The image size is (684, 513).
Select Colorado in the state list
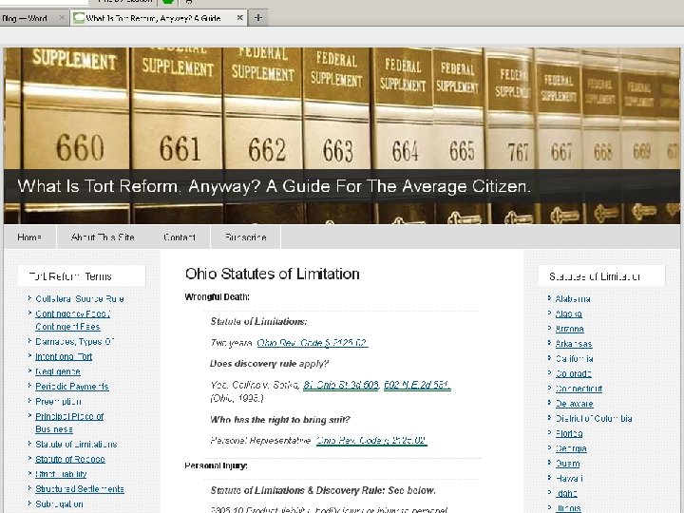coord(573,374)
